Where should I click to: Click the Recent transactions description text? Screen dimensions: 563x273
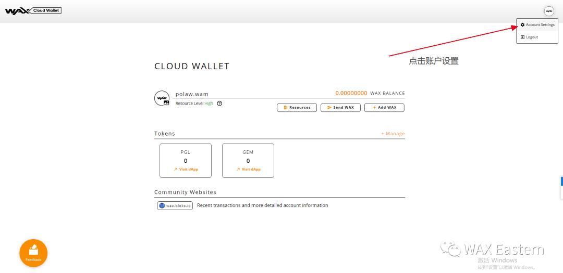point(262,205)
